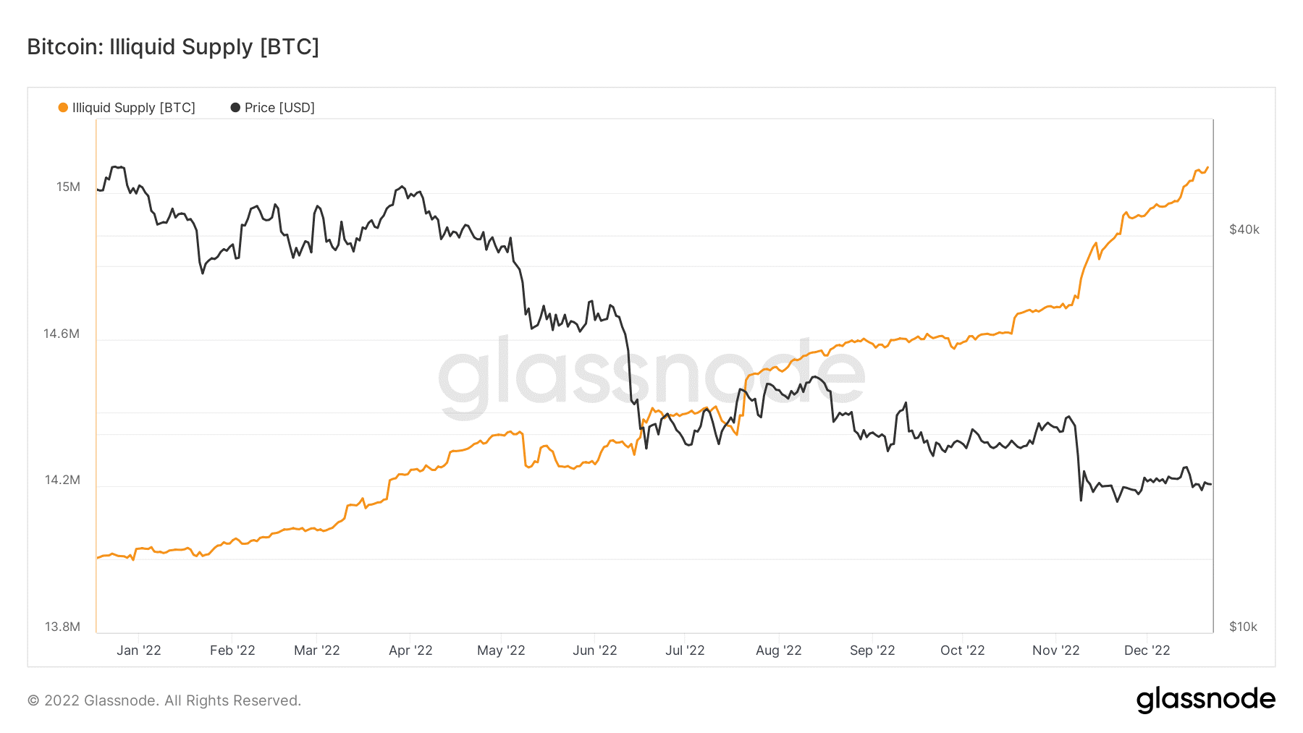Click the Jan '22 axis label

pyautogui.click(x=139, y=651)
